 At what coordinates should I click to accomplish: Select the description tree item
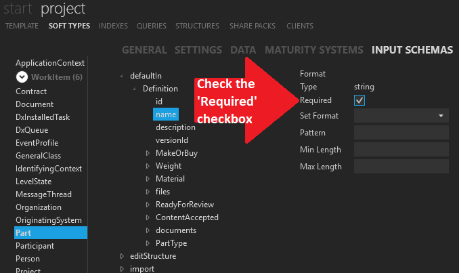175,127
